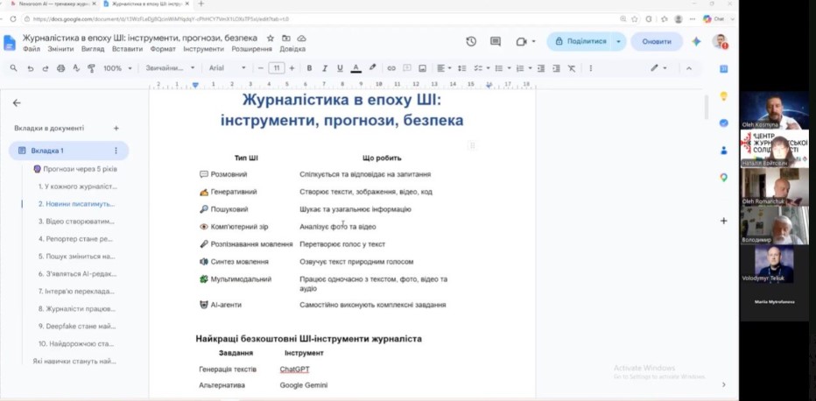
Task: Click the ChatGPT link in the table
Action: tap(294, 369)
